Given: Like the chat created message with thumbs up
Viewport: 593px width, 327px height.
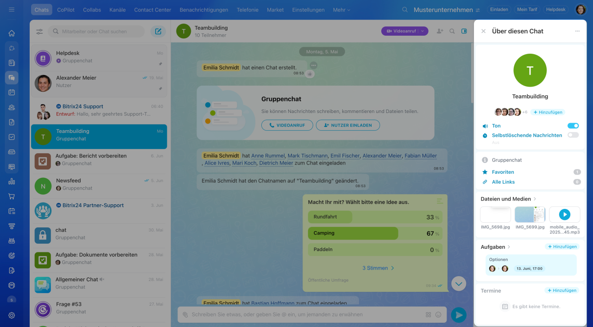Looking at the screenshot, I should tap(309, 74).
